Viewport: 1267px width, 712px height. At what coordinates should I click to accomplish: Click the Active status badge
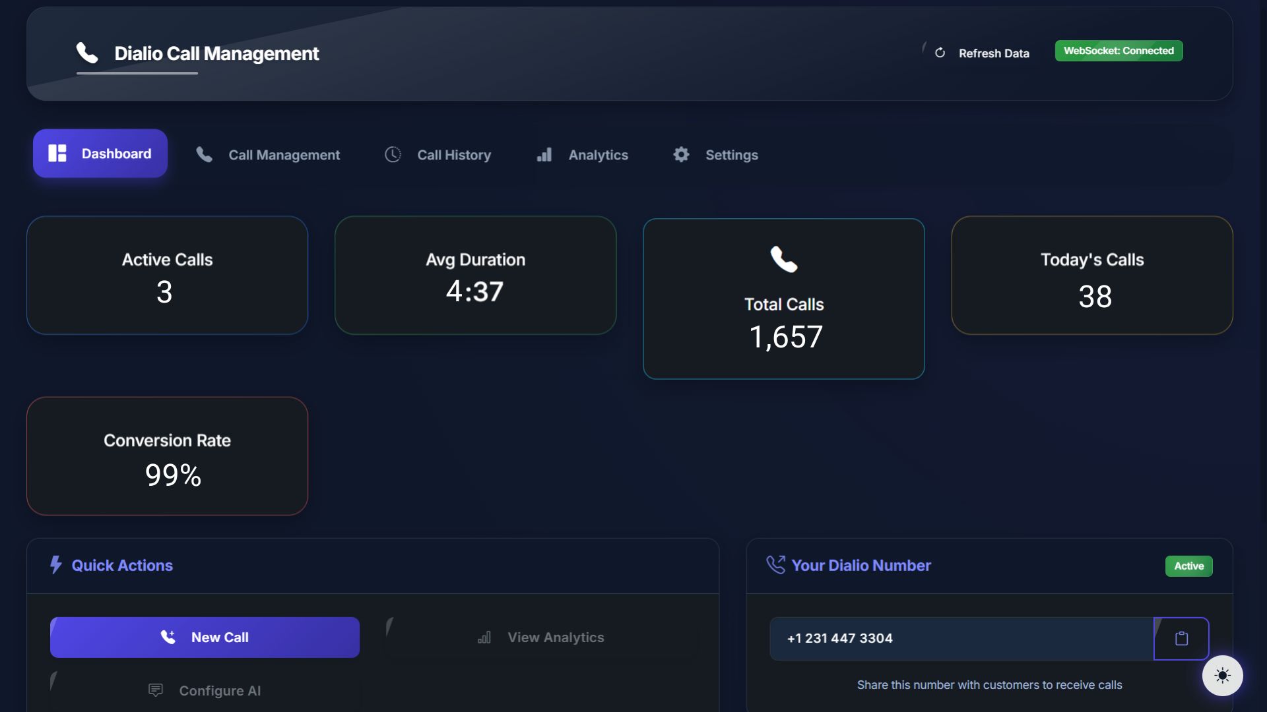(x=1188, y=566)
